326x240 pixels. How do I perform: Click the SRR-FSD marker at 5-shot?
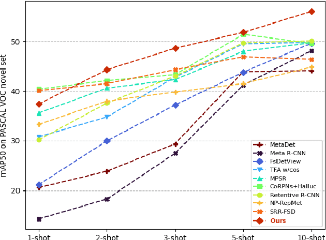click(x=243, y=57)
